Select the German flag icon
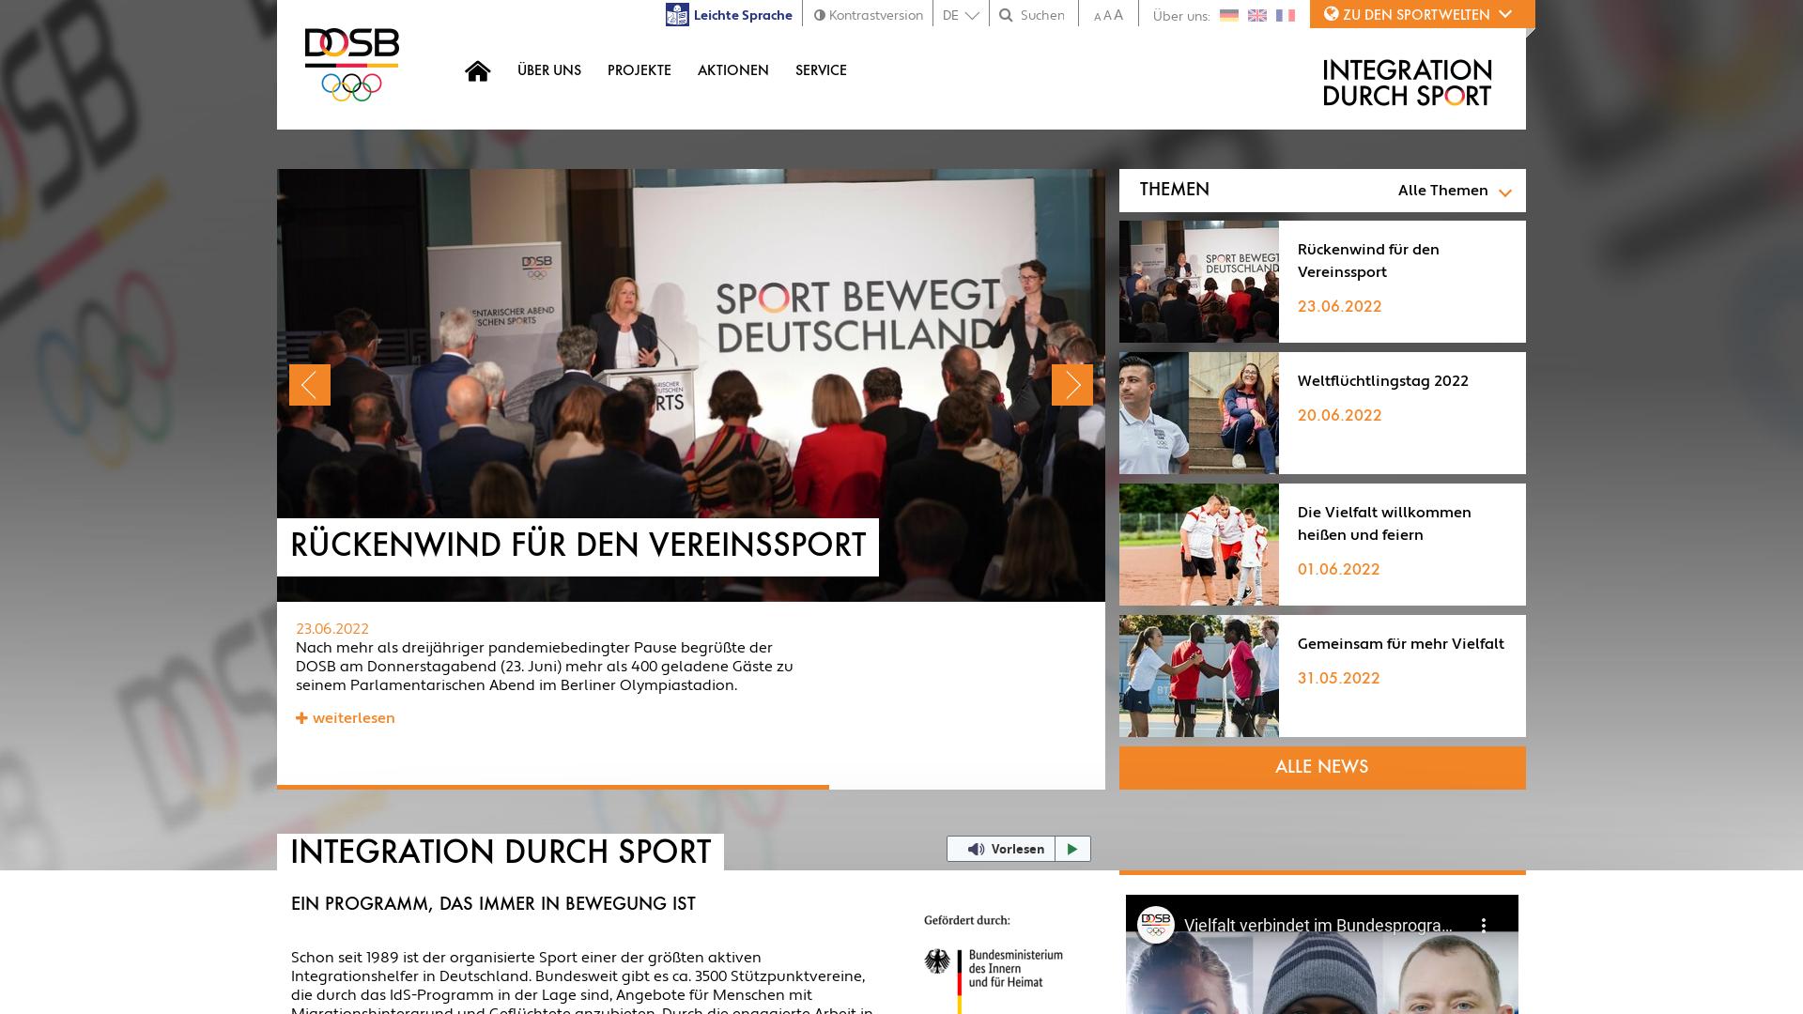Image resolution: width=1803 pixels, height=1014 pixels. point(1230,15)
